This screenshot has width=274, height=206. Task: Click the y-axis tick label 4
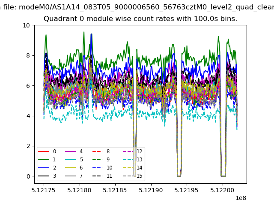point(28,116)
